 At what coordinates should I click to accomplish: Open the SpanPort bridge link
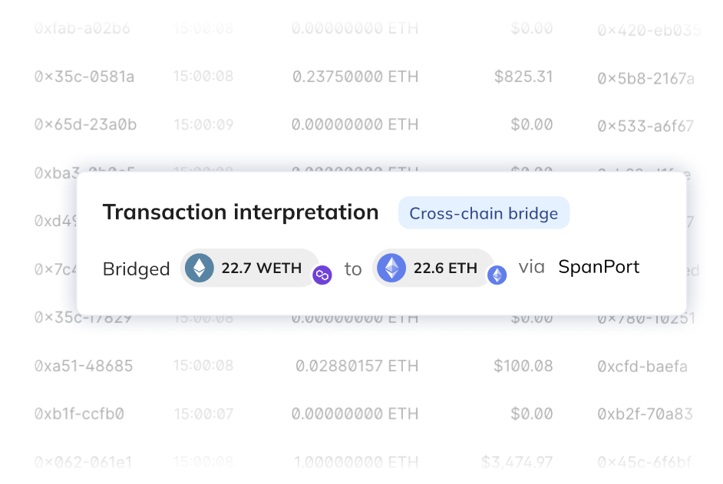(599, 267)
